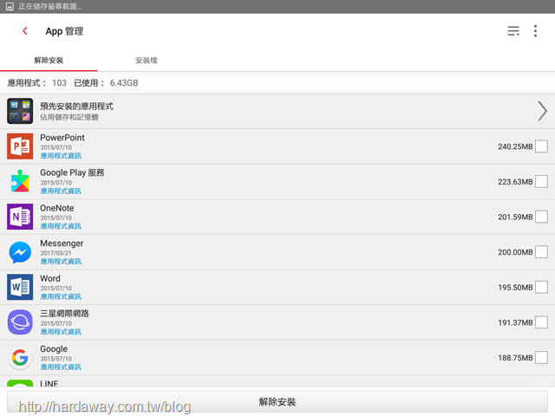This screenshot has width=555, height=416.
Task: Click the 195.50MB size value
Action: 515,287
